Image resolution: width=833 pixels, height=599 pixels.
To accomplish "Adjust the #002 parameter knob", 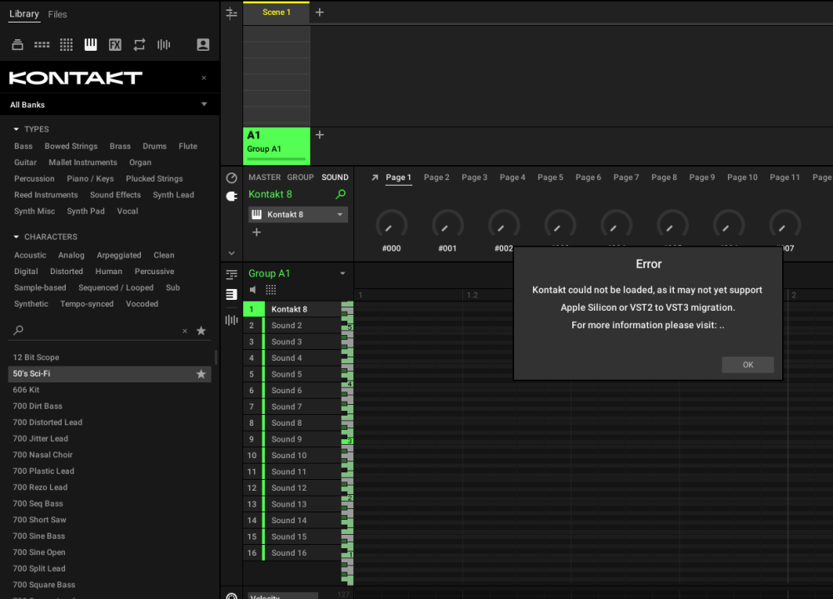I will (504, 226).
